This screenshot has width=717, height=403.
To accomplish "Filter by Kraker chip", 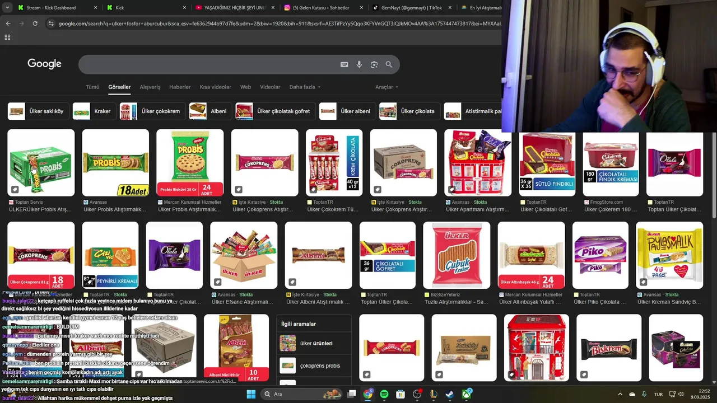I will 95,111.
